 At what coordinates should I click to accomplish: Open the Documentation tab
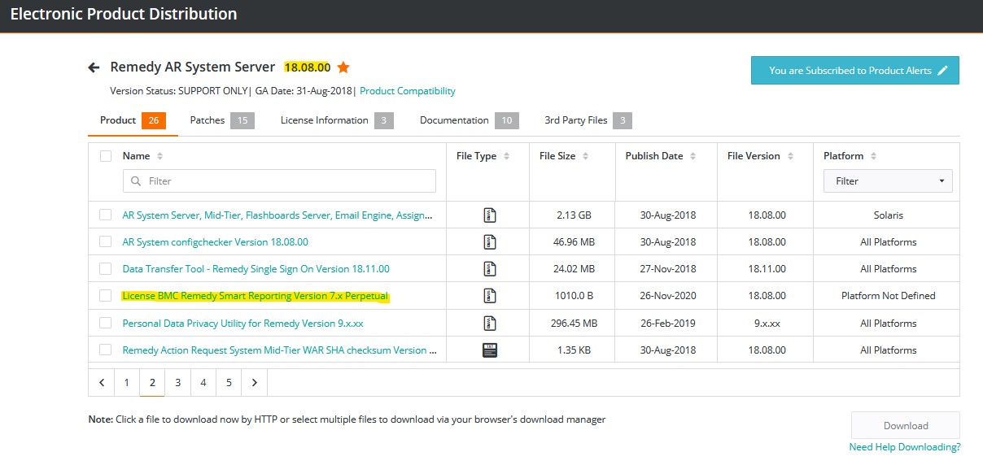coord(454,120)
